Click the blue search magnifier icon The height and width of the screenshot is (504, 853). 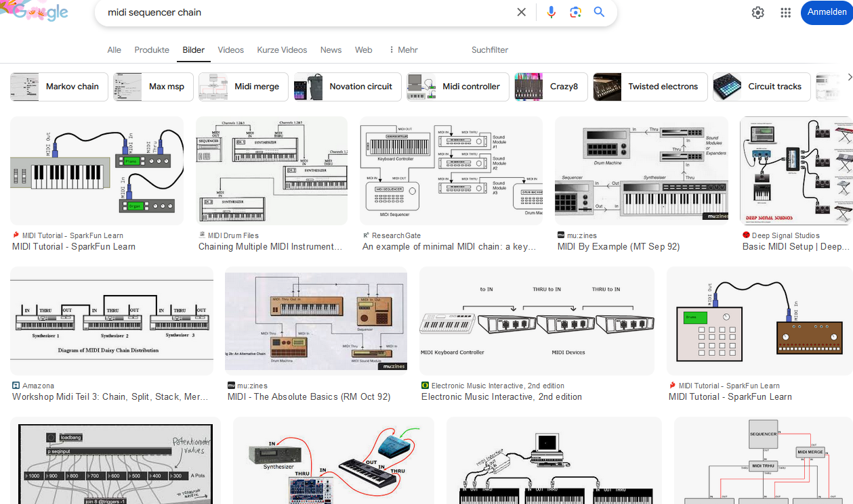(x=599, y=12)
